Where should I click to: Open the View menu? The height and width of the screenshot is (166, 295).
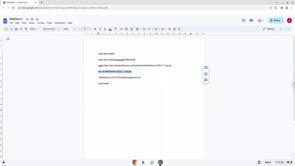tap(24, 23)
